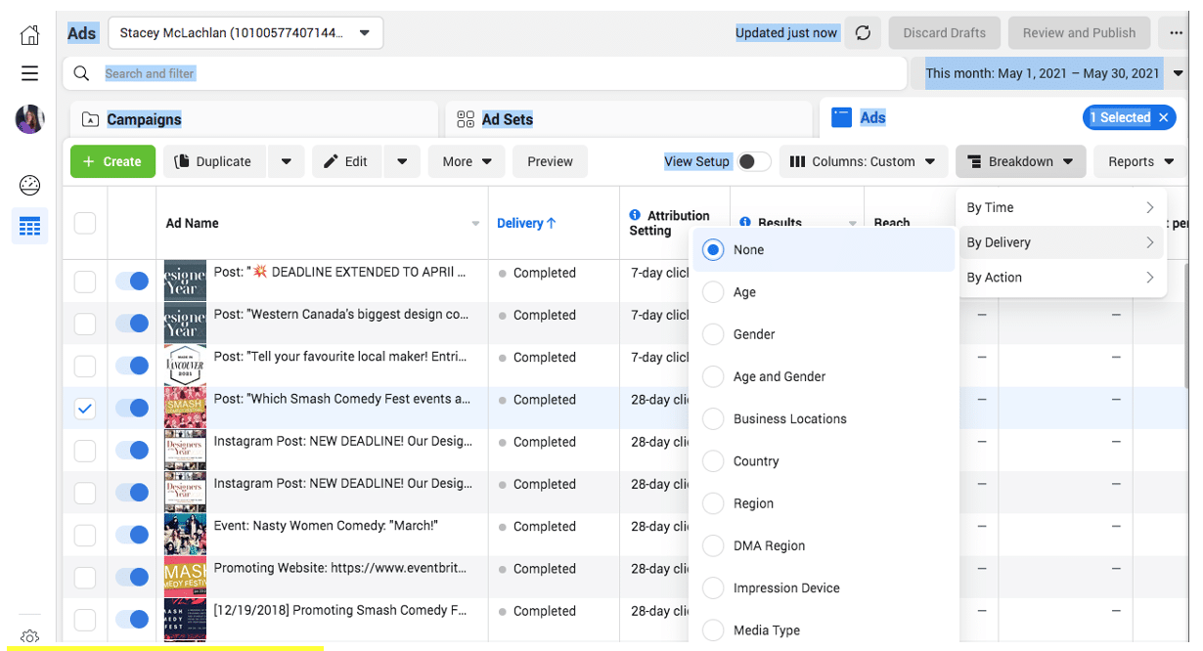Select the Age and Gender radio option
Image resolution: width=1203 pixels, height=651 pixels.
(714, 376)
